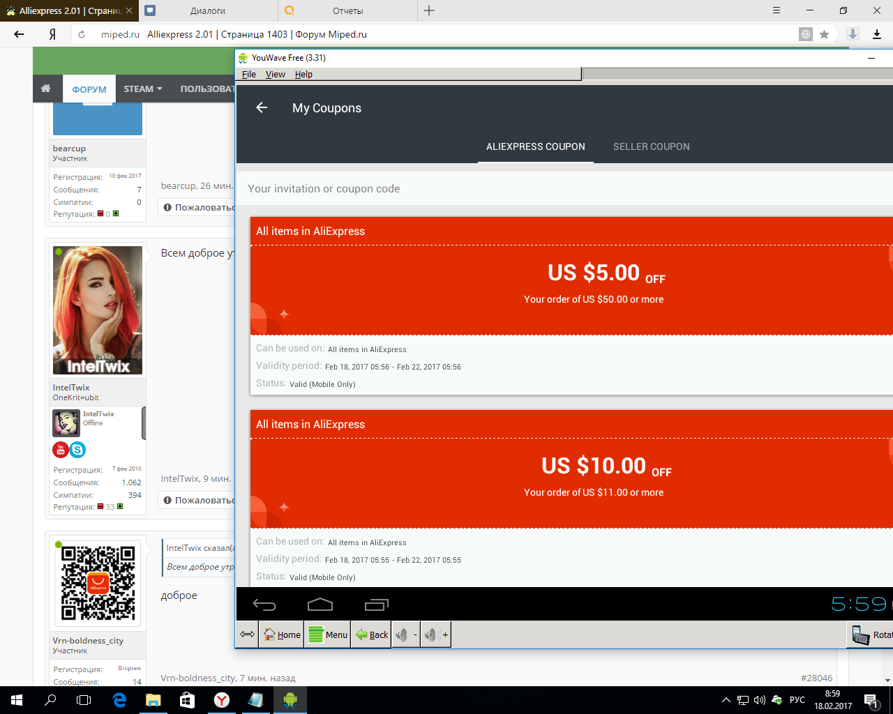Tap the Android back navigation icon
Screen dimensions: 893x714
264,604
